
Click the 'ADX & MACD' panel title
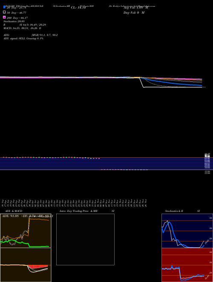(x=14, y=211)
